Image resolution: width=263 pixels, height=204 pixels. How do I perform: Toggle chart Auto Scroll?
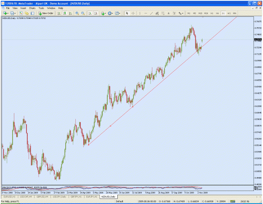click(90, 13)
